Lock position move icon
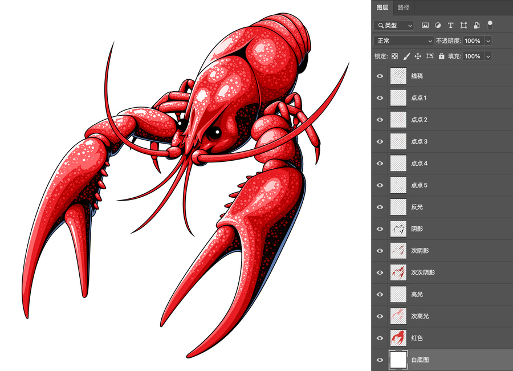 click(418, 56)
